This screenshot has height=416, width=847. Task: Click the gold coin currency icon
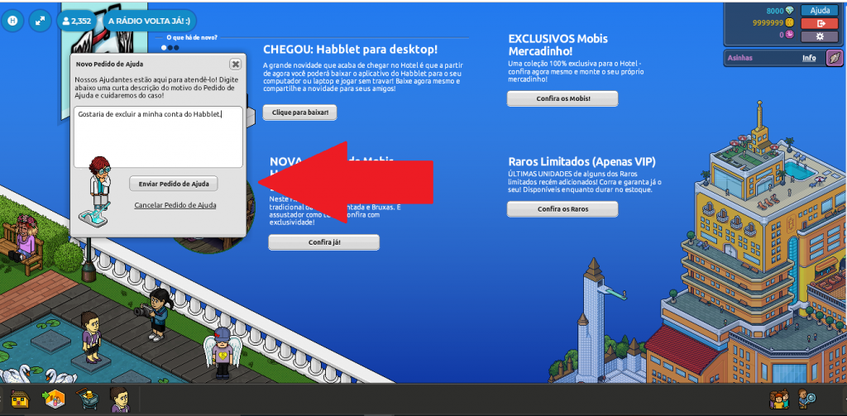[790, 22]
